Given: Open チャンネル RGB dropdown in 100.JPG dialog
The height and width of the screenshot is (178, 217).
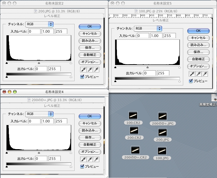Looking at the screenshot, I should 148,29.
